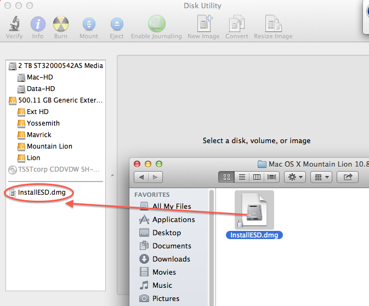Select the 500.11 GB Generic External disk

(56, 100)
